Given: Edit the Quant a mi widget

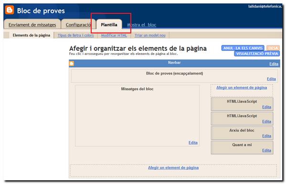Looking at the screenshot, I should tap(266, 151).
